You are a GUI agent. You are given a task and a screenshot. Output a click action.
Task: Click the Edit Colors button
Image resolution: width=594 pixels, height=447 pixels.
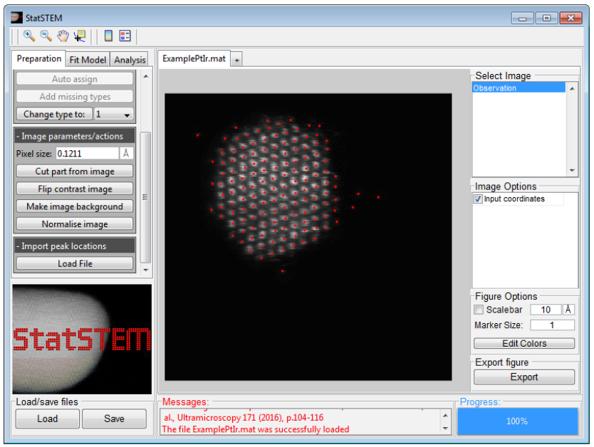click(x=524, y=343)
